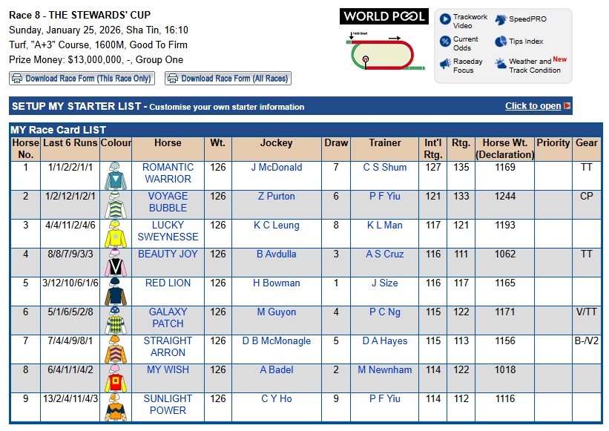Open the Trackwork Video icon
This screenshot has width=609, height=431.
[445, 20]
